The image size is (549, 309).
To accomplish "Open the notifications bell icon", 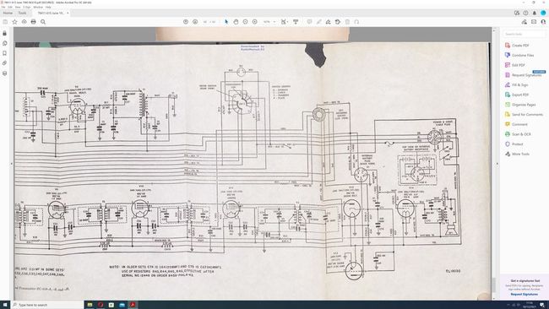I will point(535,13).
